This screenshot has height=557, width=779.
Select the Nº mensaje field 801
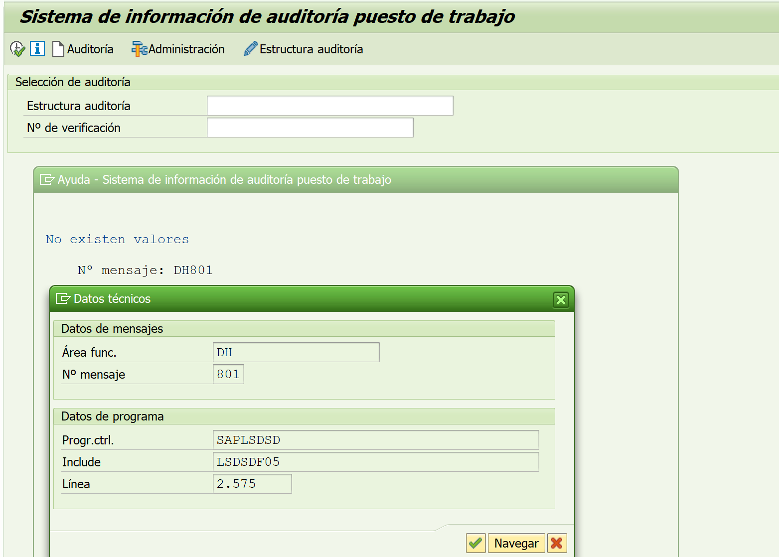(228, 374)
